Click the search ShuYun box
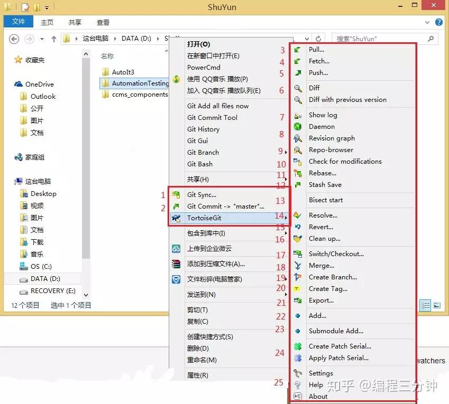Viewport: 449px width, 404px height. click(384, 39)
